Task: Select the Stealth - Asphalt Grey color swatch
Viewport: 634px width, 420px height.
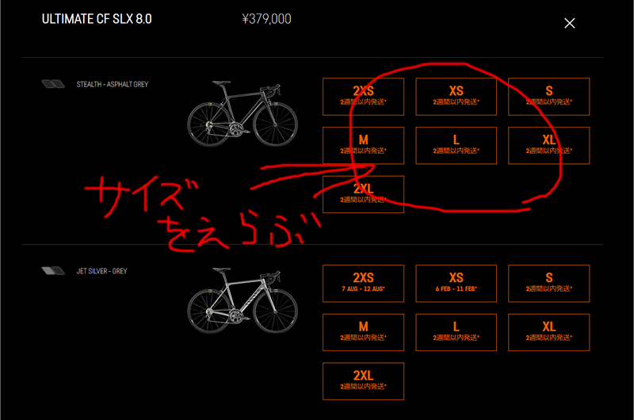Action: pos(53,84)
